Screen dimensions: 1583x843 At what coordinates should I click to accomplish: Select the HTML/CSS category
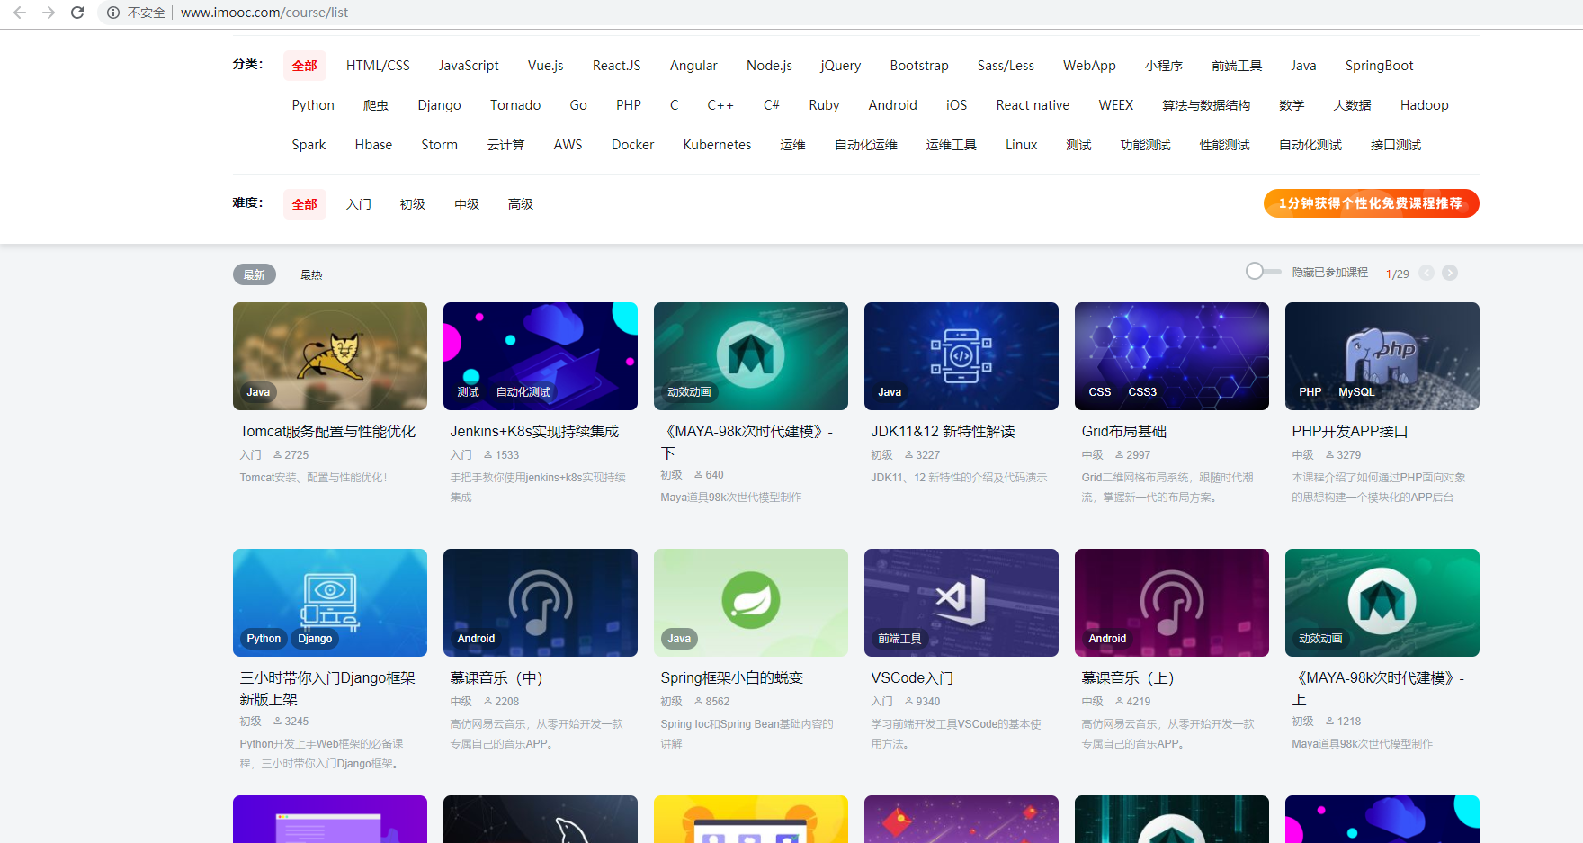tap(378, 66)
